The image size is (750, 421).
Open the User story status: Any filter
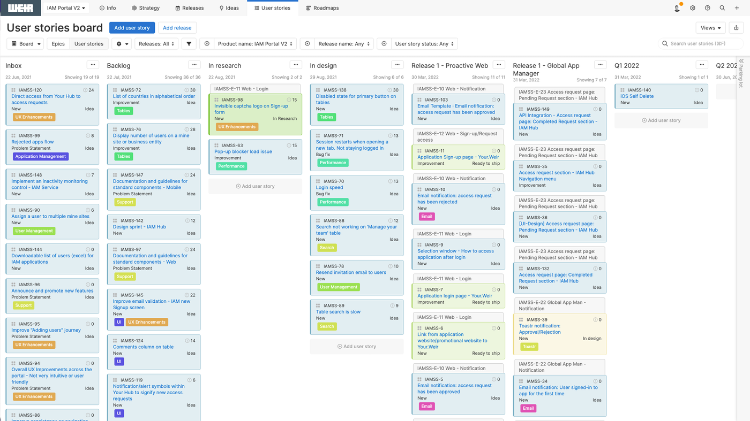[424, 44]
